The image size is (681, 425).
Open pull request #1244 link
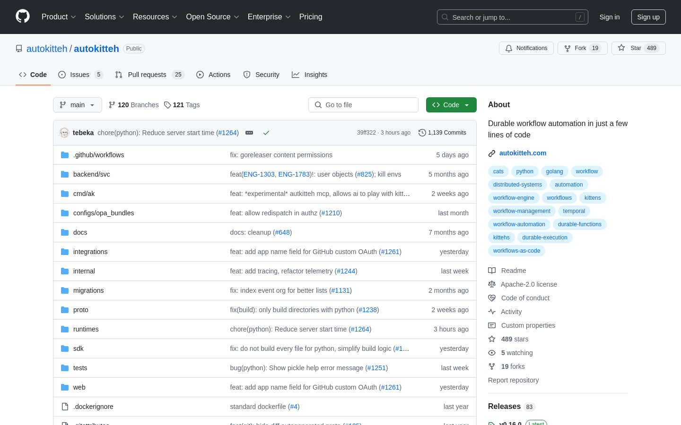(x=346, y=271)
